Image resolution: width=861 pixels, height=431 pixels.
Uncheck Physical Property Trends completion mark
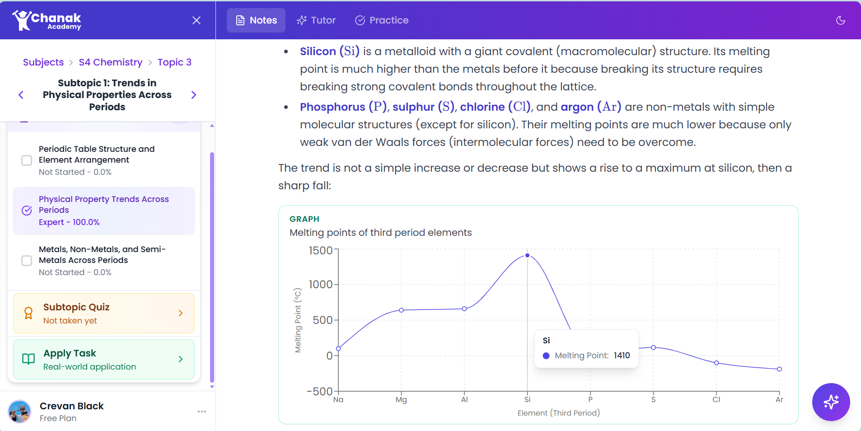tap(26, 211)
